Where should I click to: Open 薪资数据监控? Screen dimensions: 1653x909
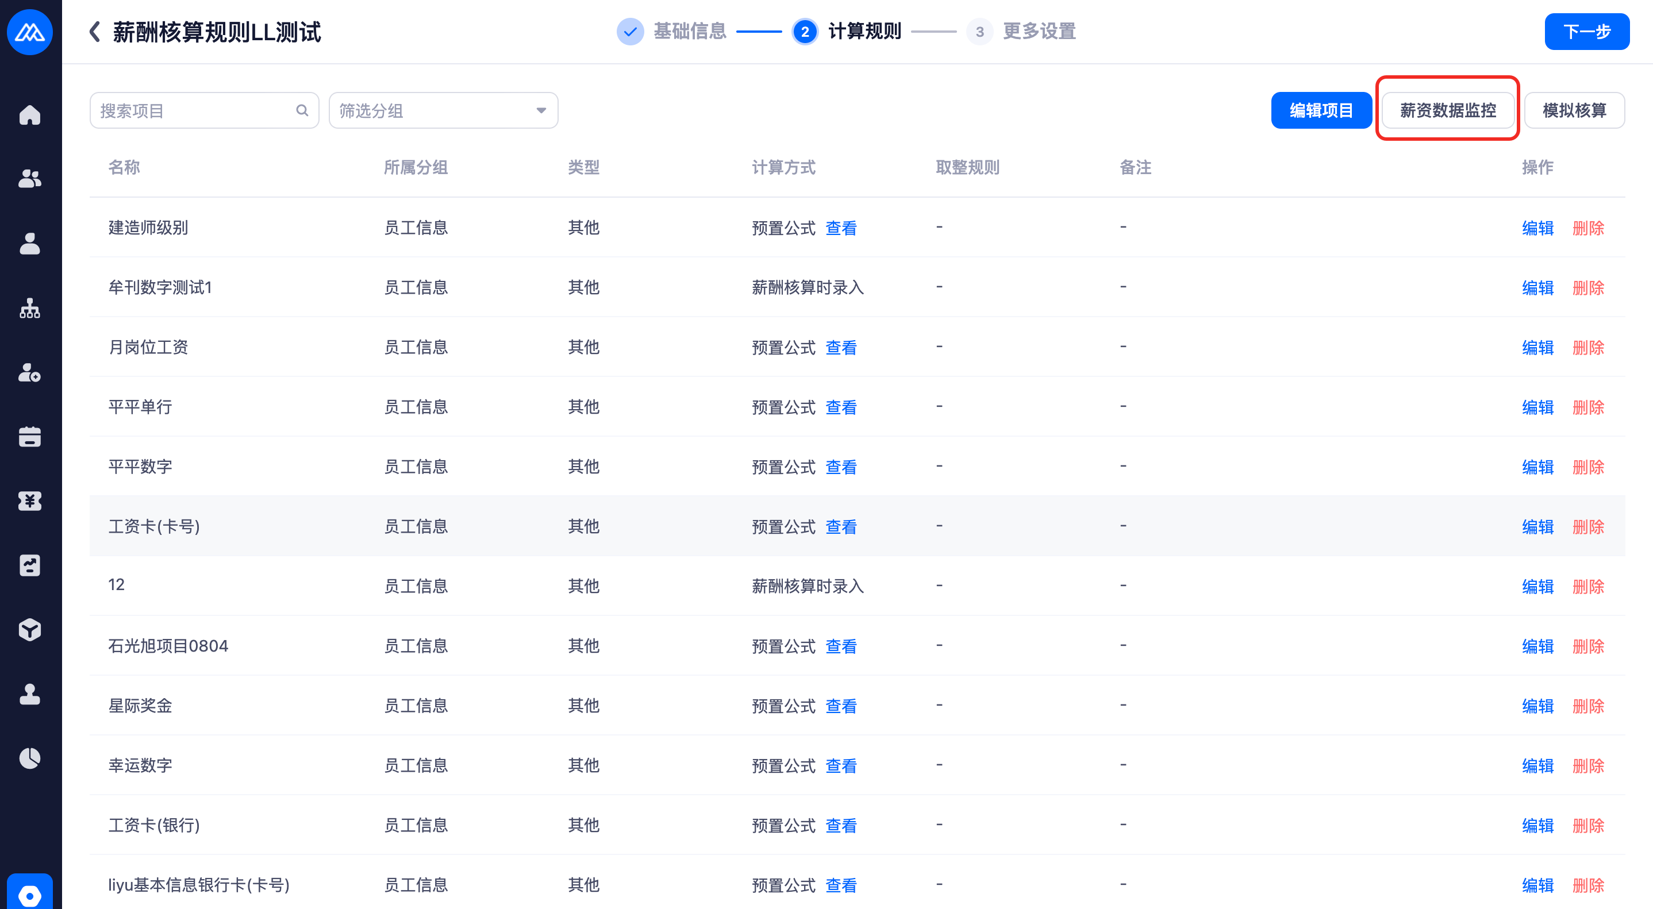[1448, 110]
